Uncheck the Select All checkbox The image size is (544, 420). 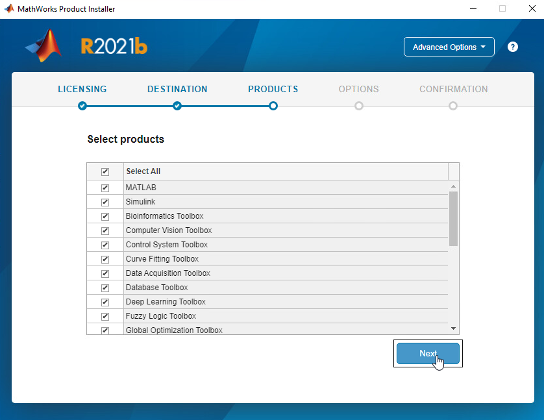tap(105, 172)
